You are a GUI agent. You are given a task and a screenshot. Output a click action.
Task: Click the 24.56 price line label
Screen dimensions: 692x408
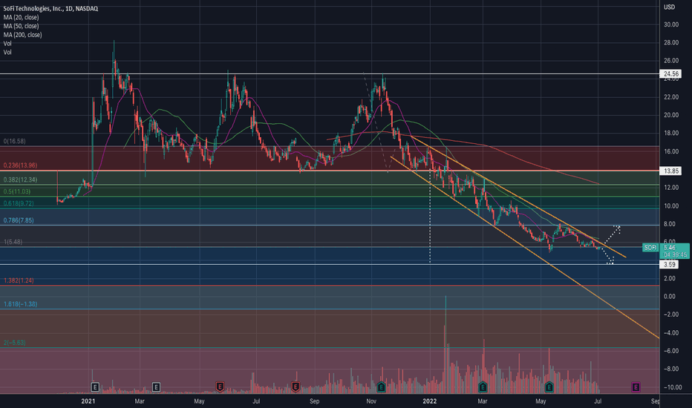pos(670,73)
